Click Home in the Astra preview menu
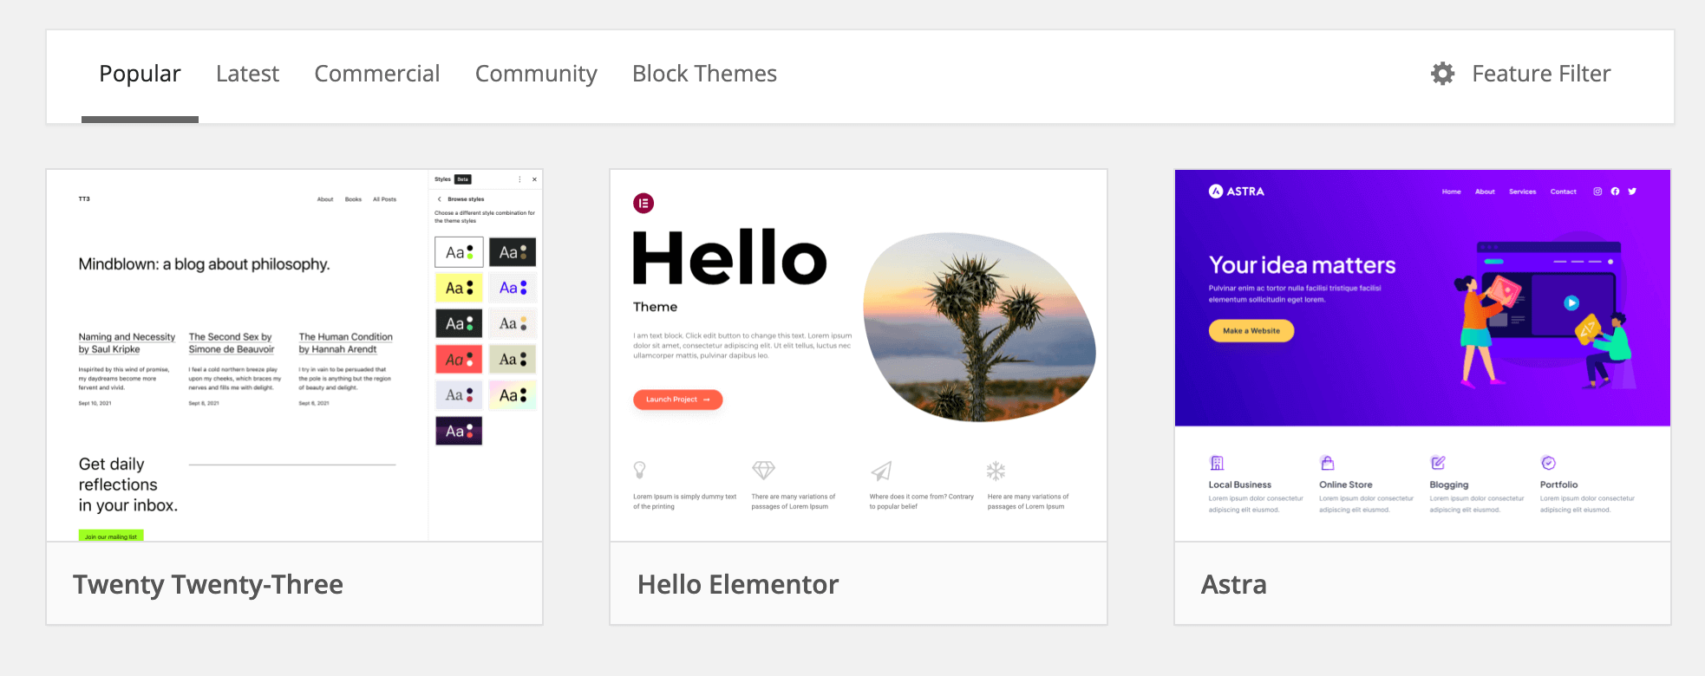Screen dimensions: 1705x676 1451,192
